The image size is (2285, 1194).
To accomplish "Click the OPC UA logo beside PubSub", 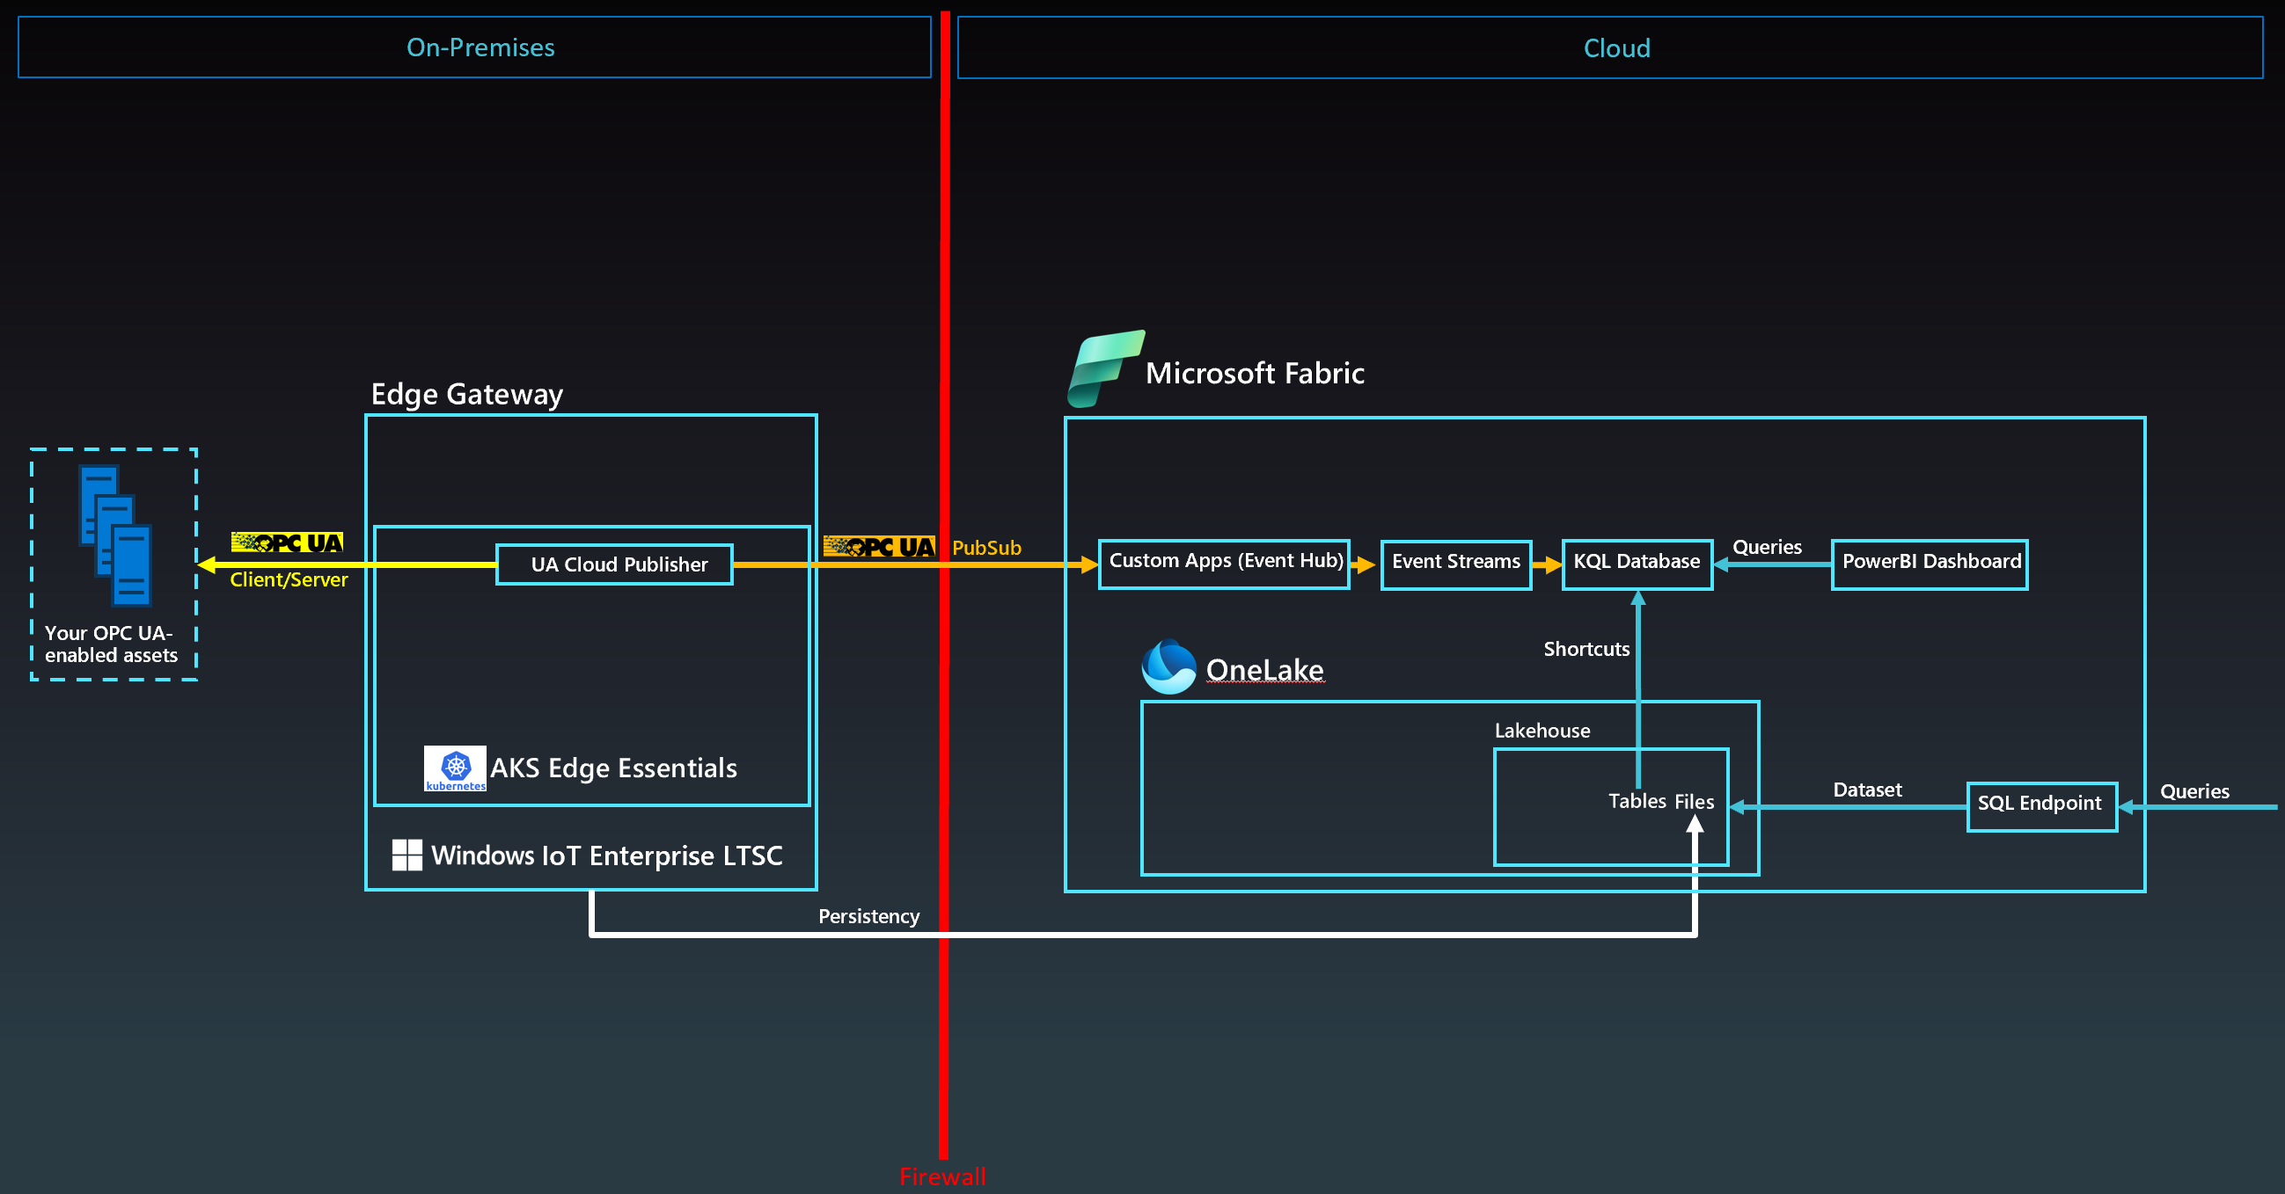I will 879,547.
